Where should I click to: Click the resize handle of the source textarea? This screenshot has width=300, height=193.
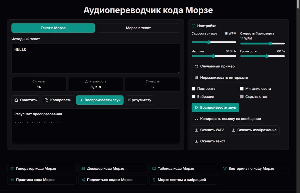click(178, 72)
